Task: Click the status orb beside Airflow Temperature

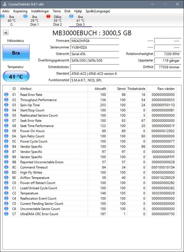Action: click(6, 178)
